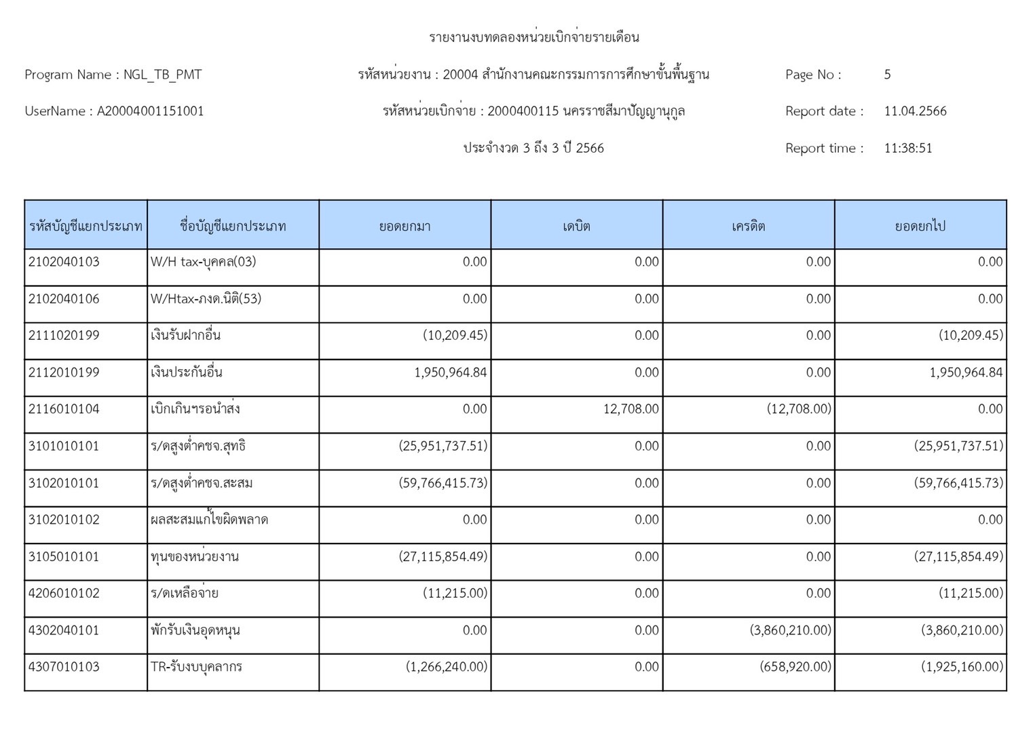Image resolution: width=1033 pixels, height=730 pixels.
Task: Select the รหัสหน่วยงาน : 20004 line
Action: [533, 75]
